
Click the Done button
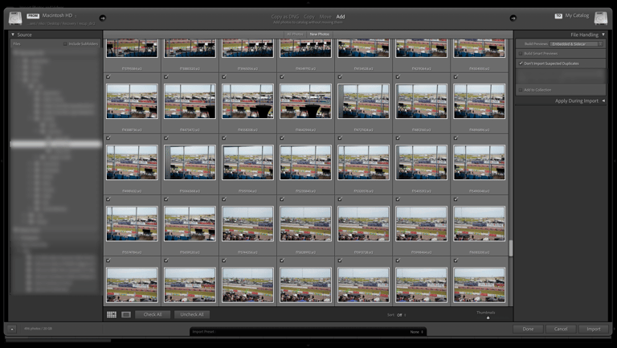(528, 329)
